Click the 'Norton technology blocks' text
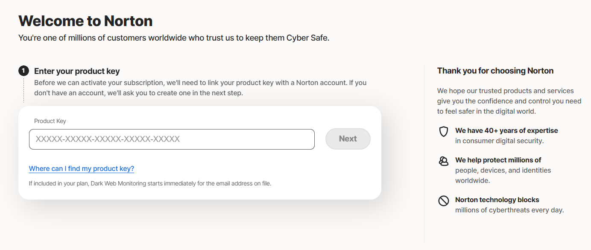Screen dimensions: 591x250 [497, 200]
